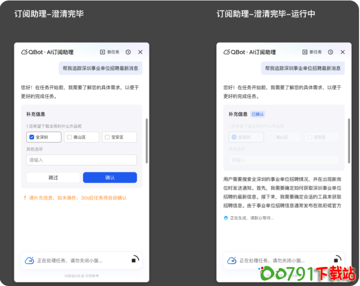
Task: Click the 已确认 badge in the right panel
Action: tap(258, 114)
